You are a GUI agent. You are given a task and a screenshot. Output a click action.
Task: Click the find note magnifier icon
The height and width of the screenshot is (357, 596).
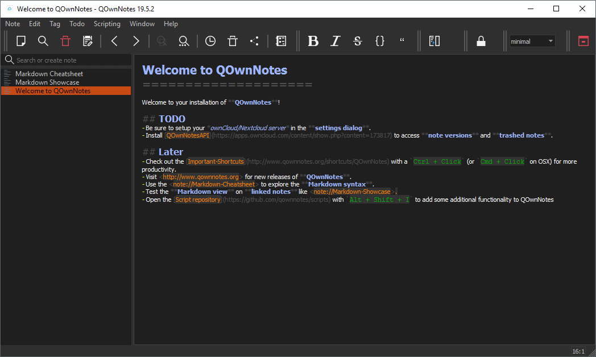click(x=43, y=41)
